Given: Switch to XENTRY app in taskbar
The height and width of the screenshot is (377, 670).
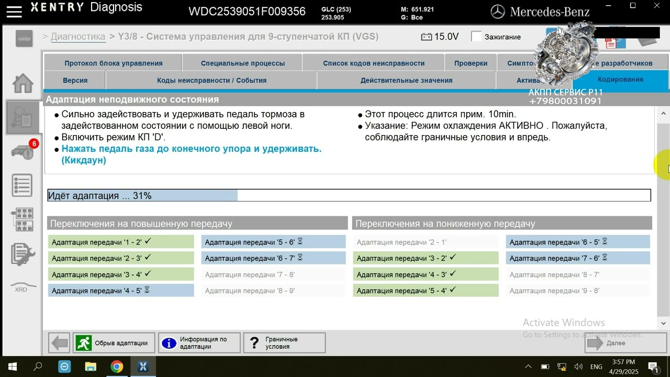Looking at the screenshot, I should [x=142, y=367].
